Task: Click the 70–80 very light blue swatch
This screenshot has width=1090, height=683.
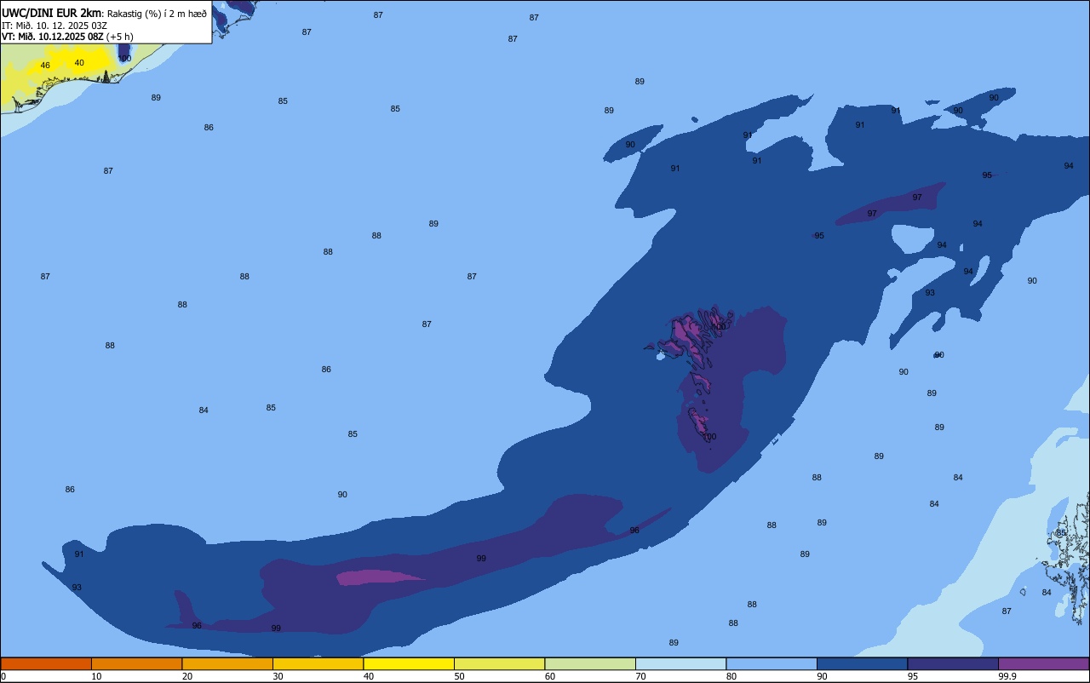Action: coord(680,663)
